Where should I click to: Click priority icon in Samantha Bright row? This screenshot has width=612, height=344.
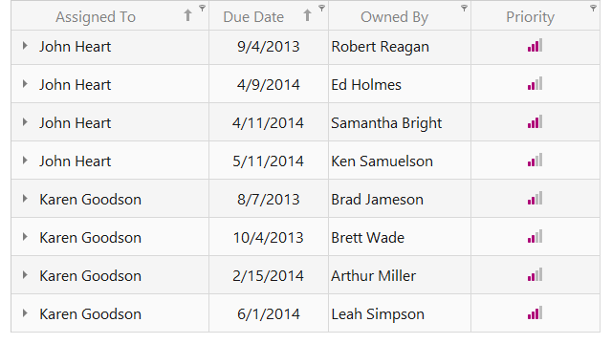[535, 122]
